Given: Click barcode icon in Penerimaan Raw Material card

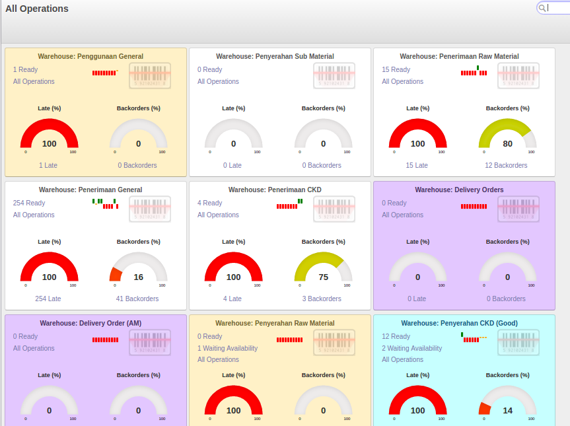Looking at the screenshot, I should [518, 75].
